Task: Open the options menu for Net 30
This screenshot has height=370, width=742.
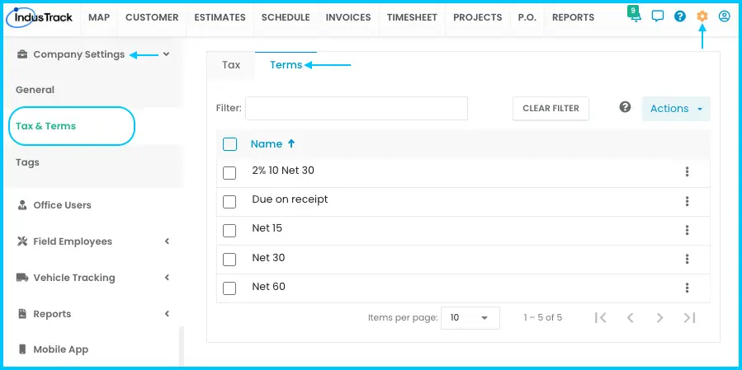Action: coord(687,259)
